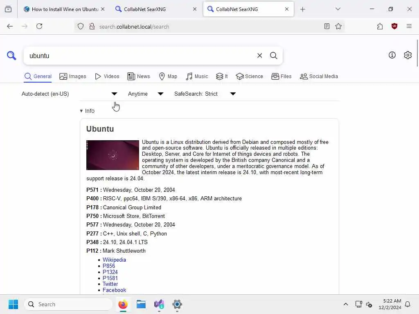
Task: Click the SearXNG magnifier logo
Action: pyautogui.click(x=11, y=56)
